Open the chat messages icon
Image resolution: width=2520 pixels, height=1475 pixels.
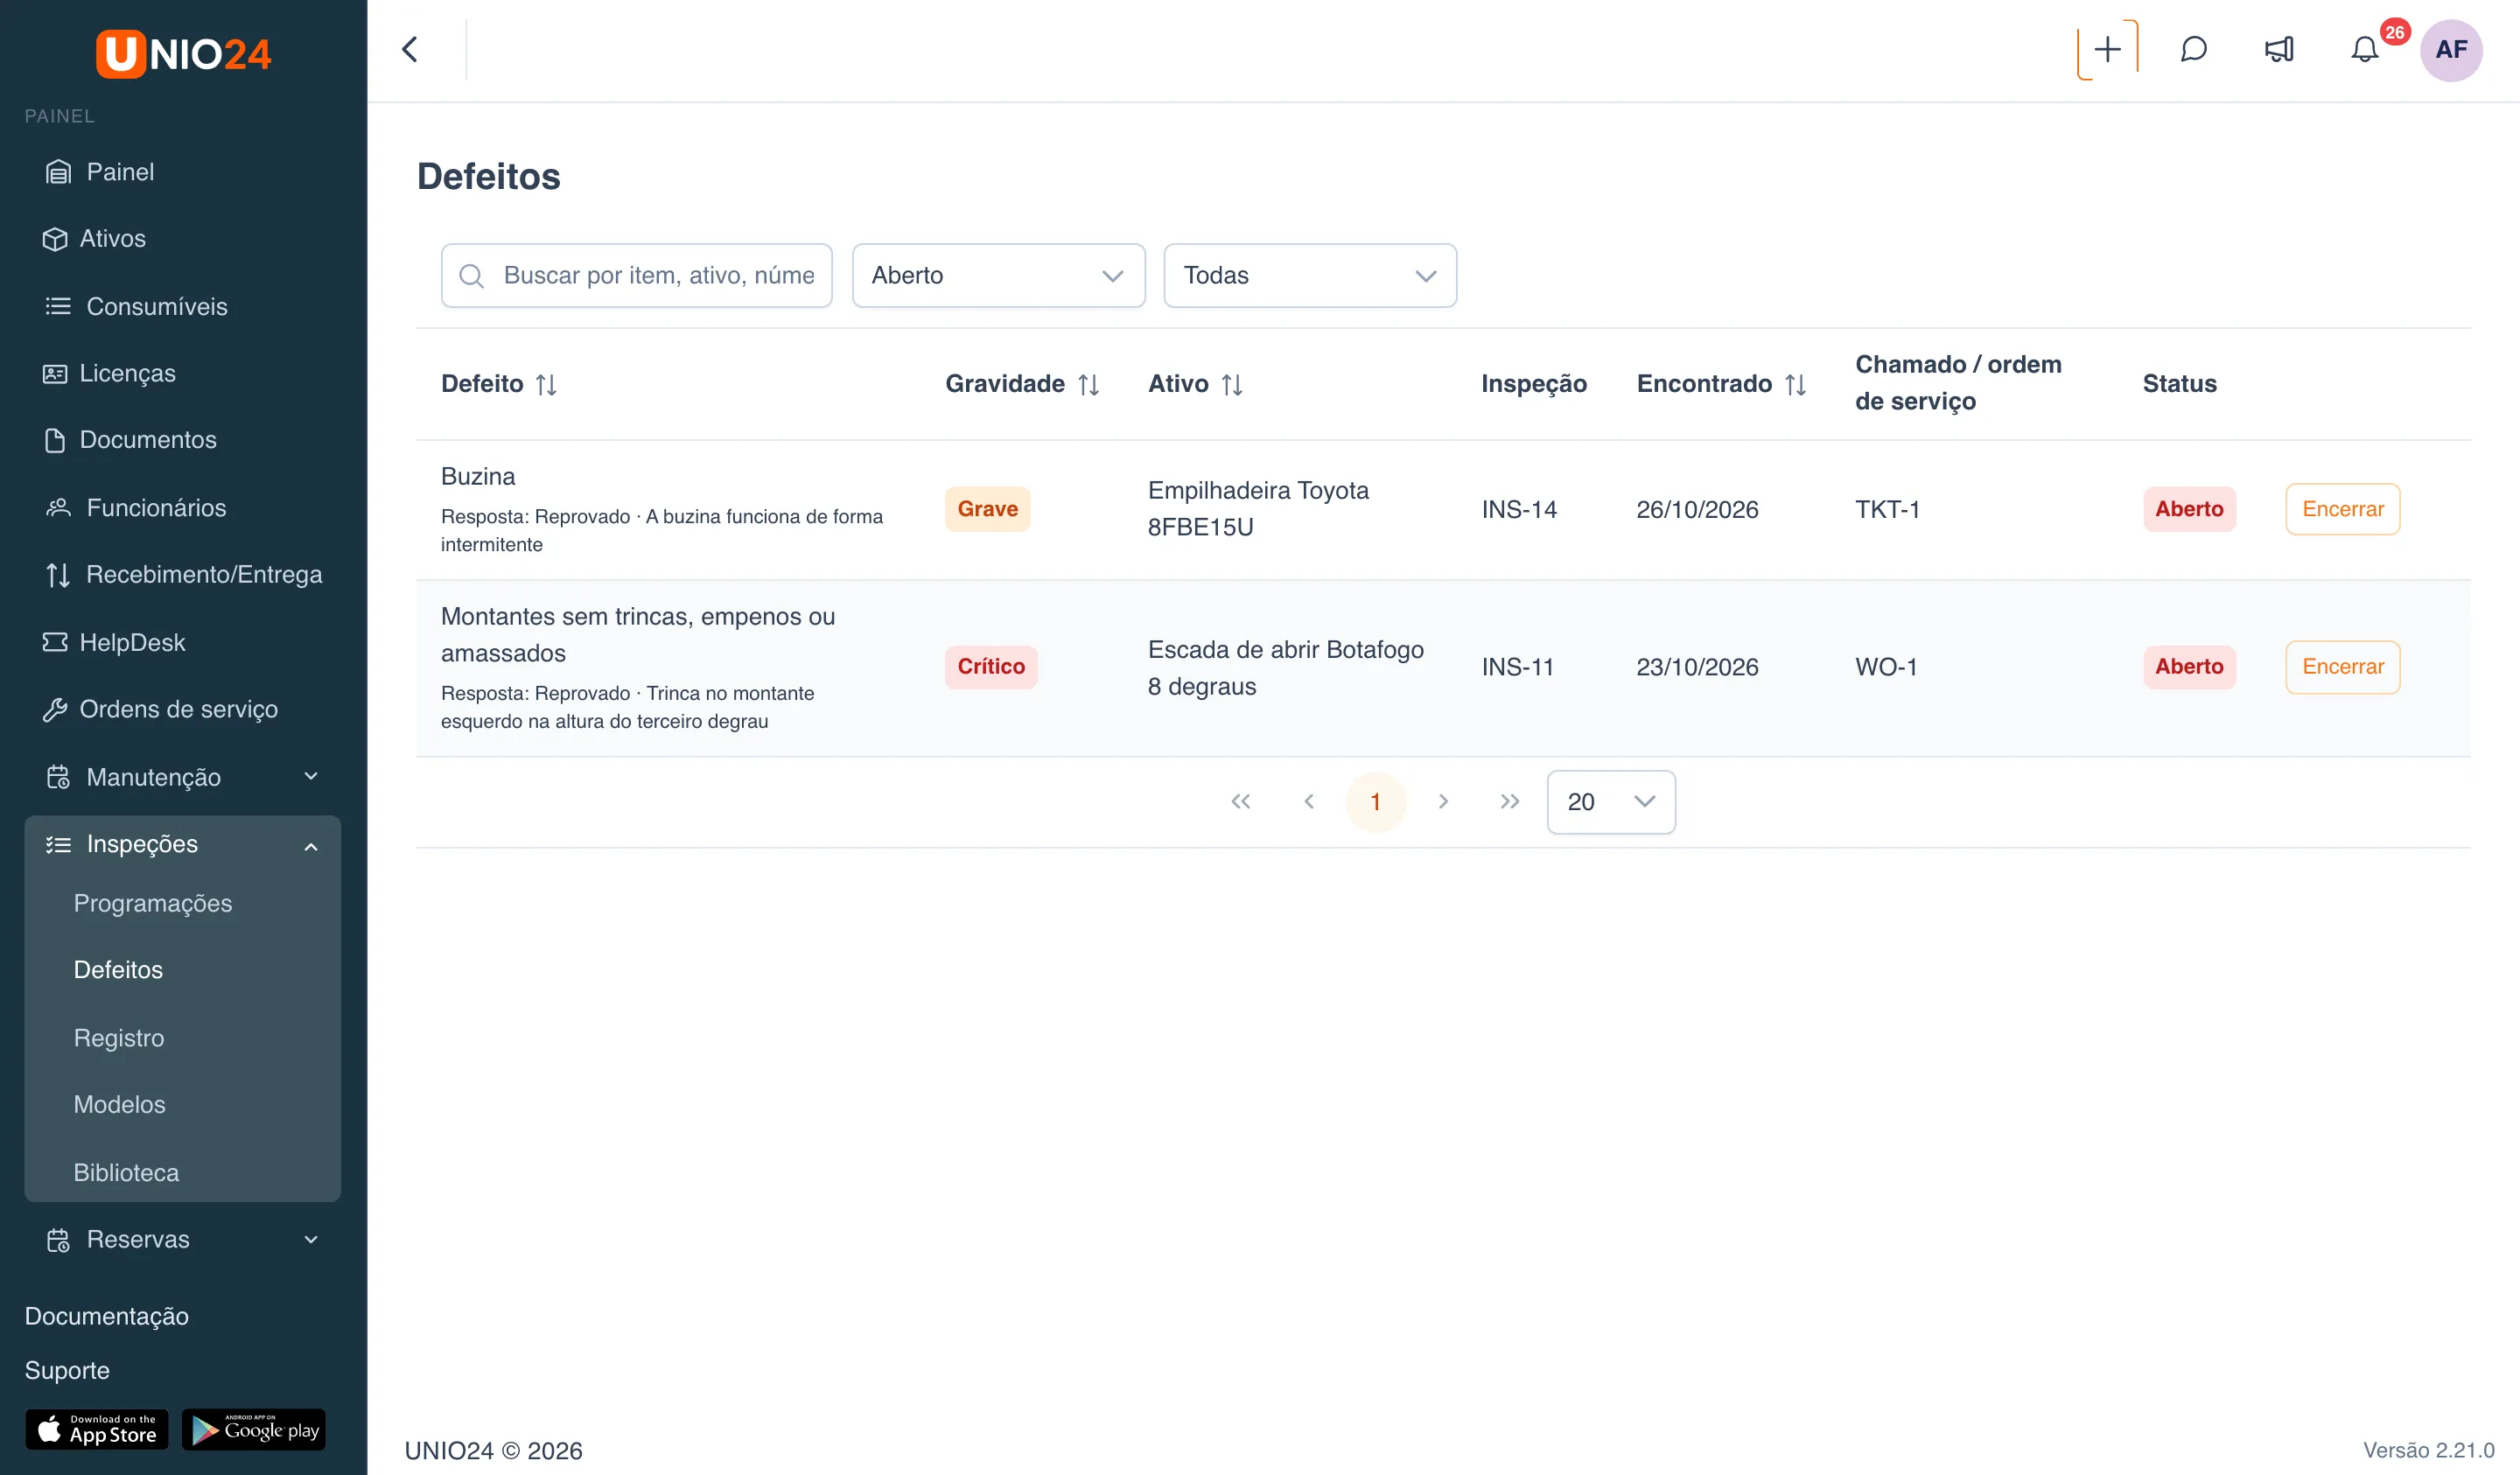pos(2193,49)
